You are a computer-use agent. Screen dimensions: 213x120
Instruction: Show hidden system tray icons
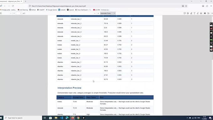(x=187, y=118)
